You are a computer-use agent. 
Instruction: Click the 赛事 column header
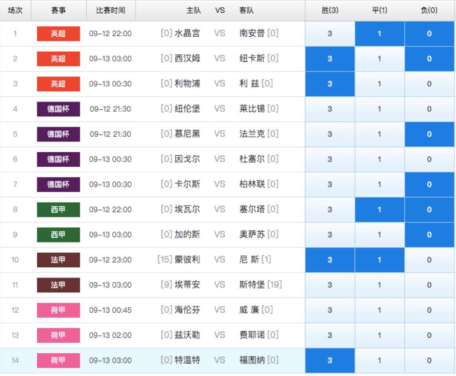[59, 11]
